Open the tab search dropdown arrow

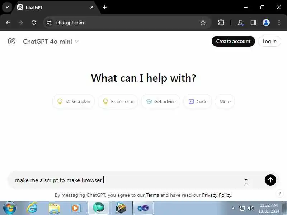click(x=7, y=7)
